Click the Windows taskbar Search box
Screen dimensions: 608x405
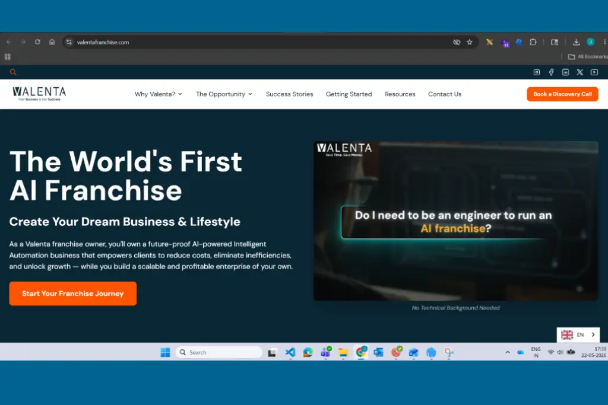click(219, 352)
